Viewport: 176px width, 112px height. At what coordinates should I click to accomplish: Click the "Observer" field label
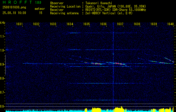pyautogui.click(x=57, y=3)
